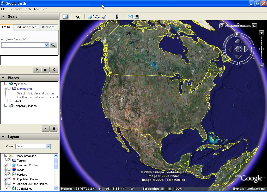
Task: Click the search magnifier button
Action: pos(53,45)
